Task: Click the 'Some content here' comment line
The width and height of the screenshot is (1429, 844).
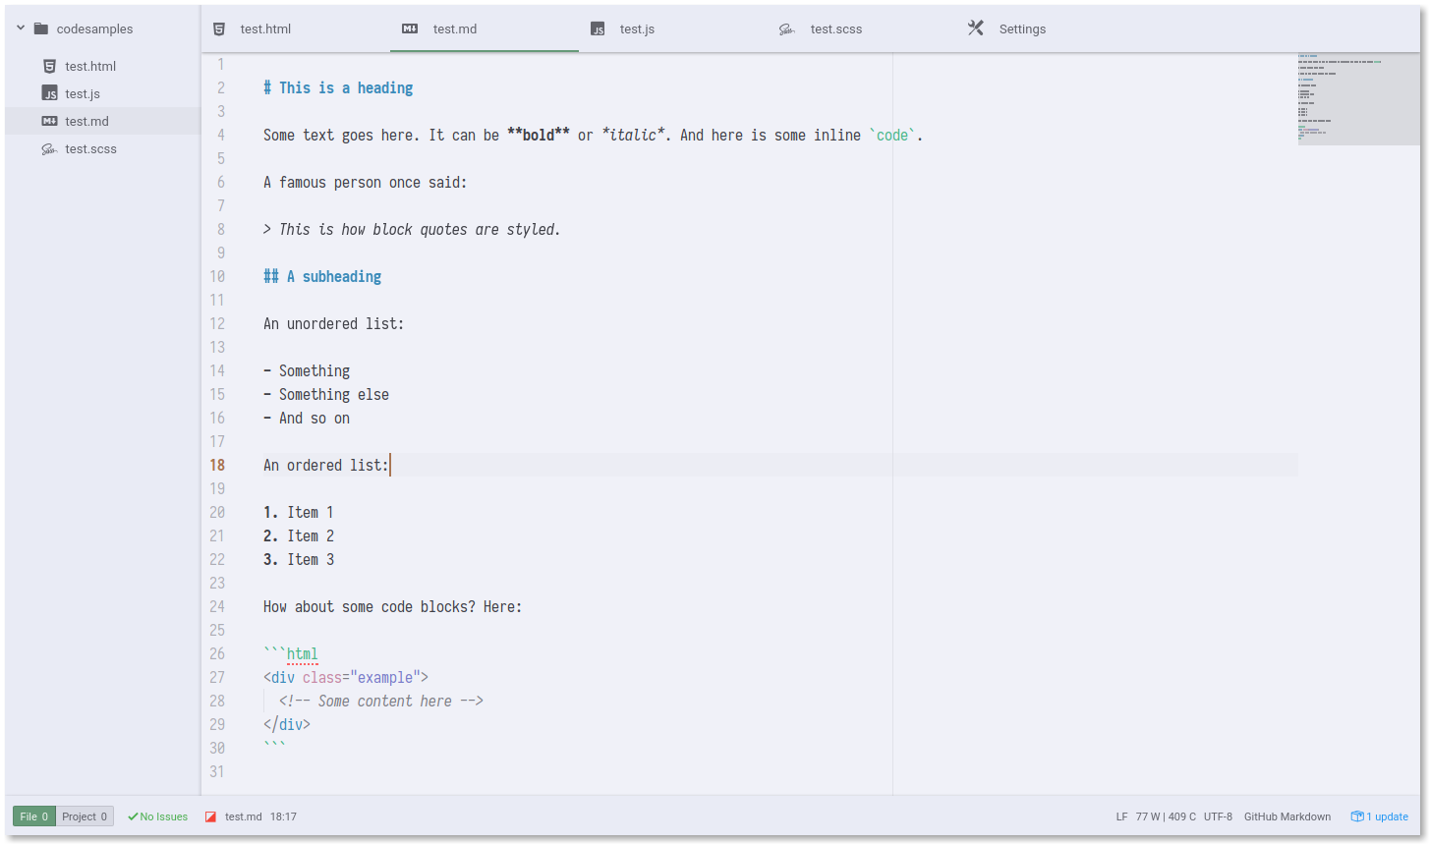Action: coord(381,701)
